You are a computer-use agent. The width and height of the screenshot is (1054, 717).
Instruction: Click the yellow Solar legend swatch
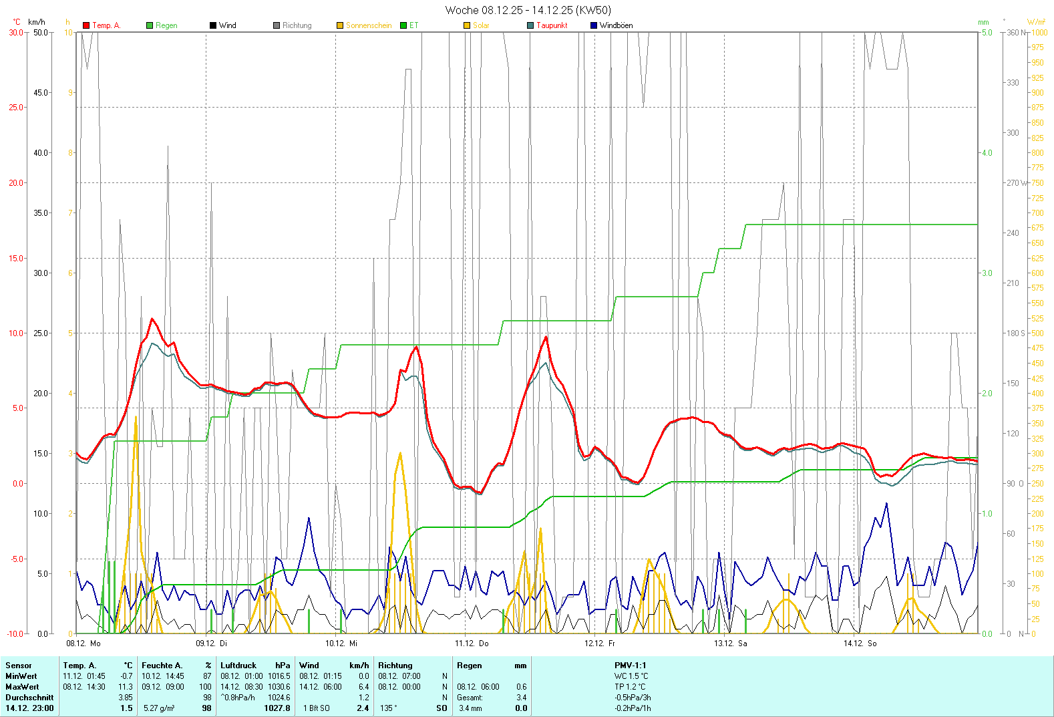tap(467, 25)
